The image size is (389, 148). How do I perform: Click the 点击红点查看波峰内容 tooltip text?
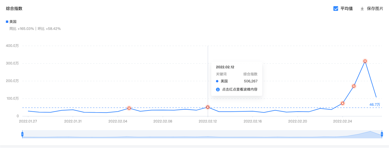pos(240,89)
